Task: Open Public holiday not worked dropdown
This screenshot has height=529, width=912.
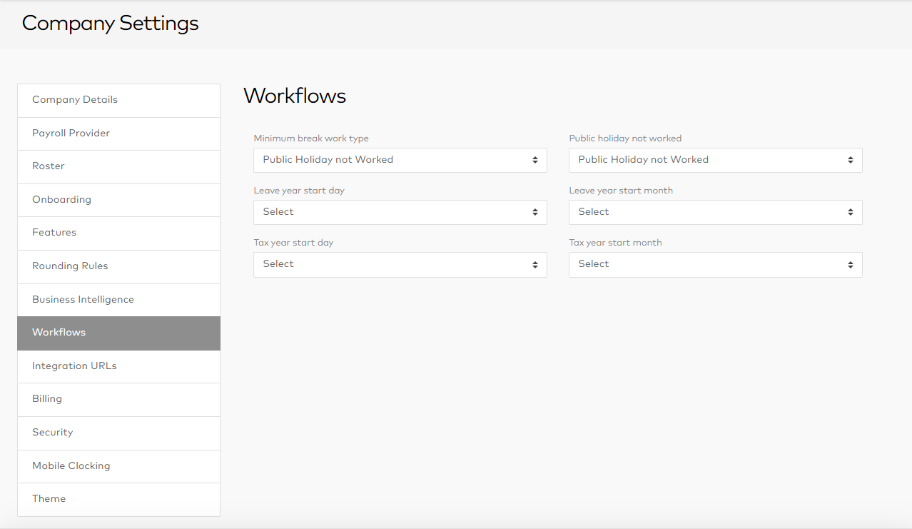Action: (x=715, y=160)
